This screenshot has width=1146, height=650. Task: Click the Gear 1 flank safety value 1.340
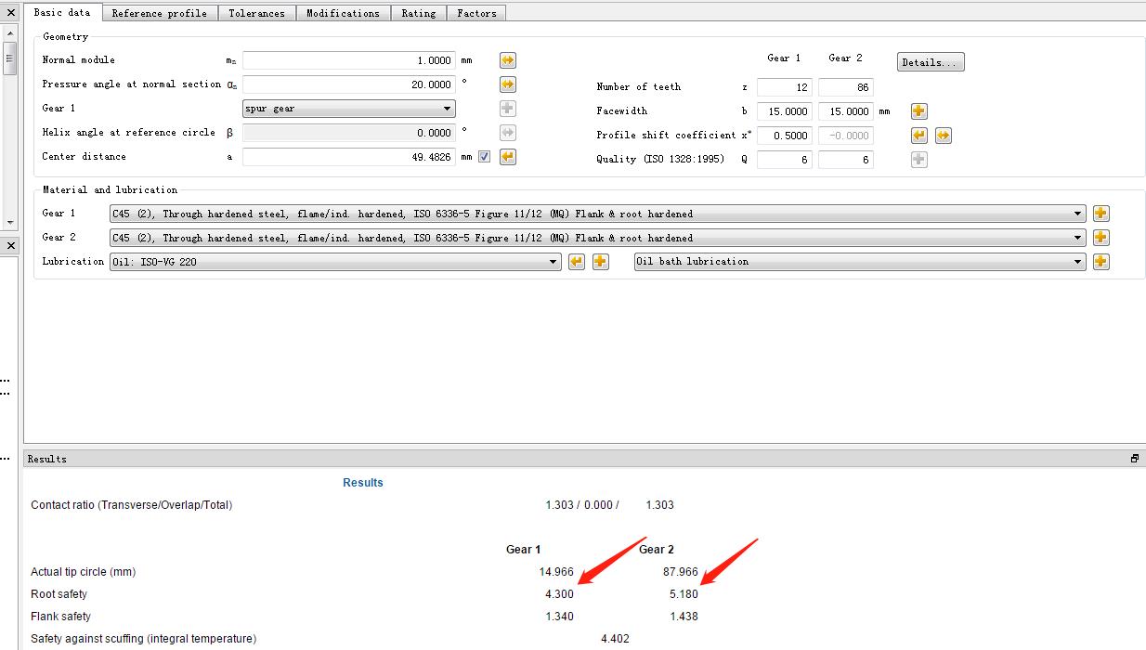coord(559,617)
